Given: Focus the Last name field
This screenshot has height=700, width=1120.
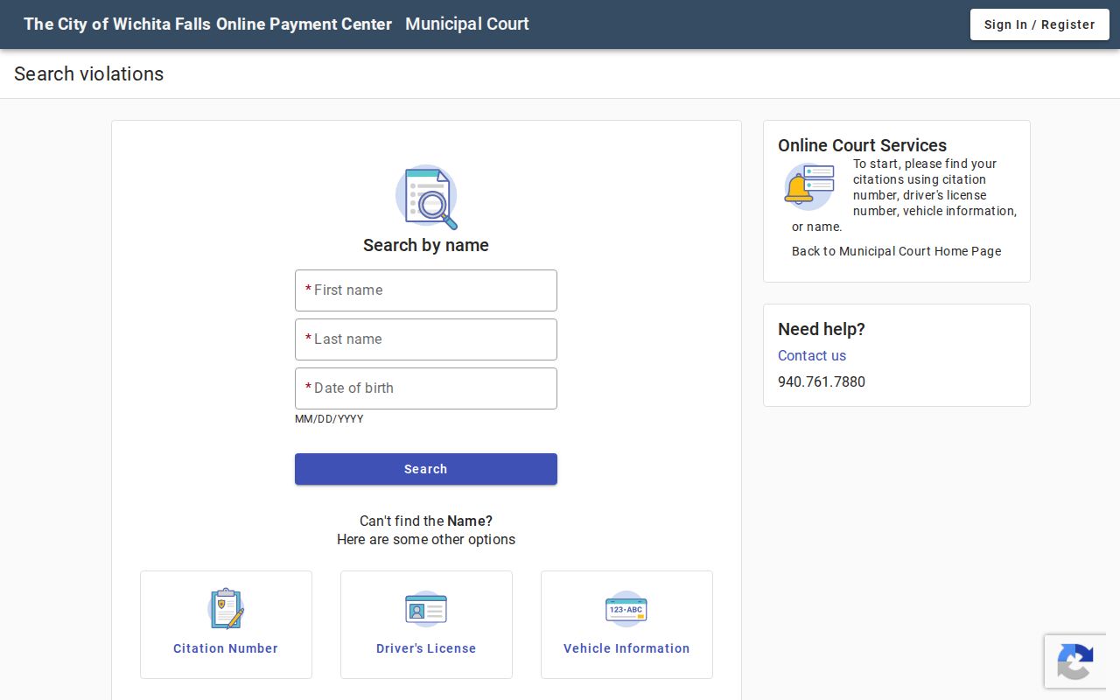Looking at the screenshot, I should click(426, 339).
